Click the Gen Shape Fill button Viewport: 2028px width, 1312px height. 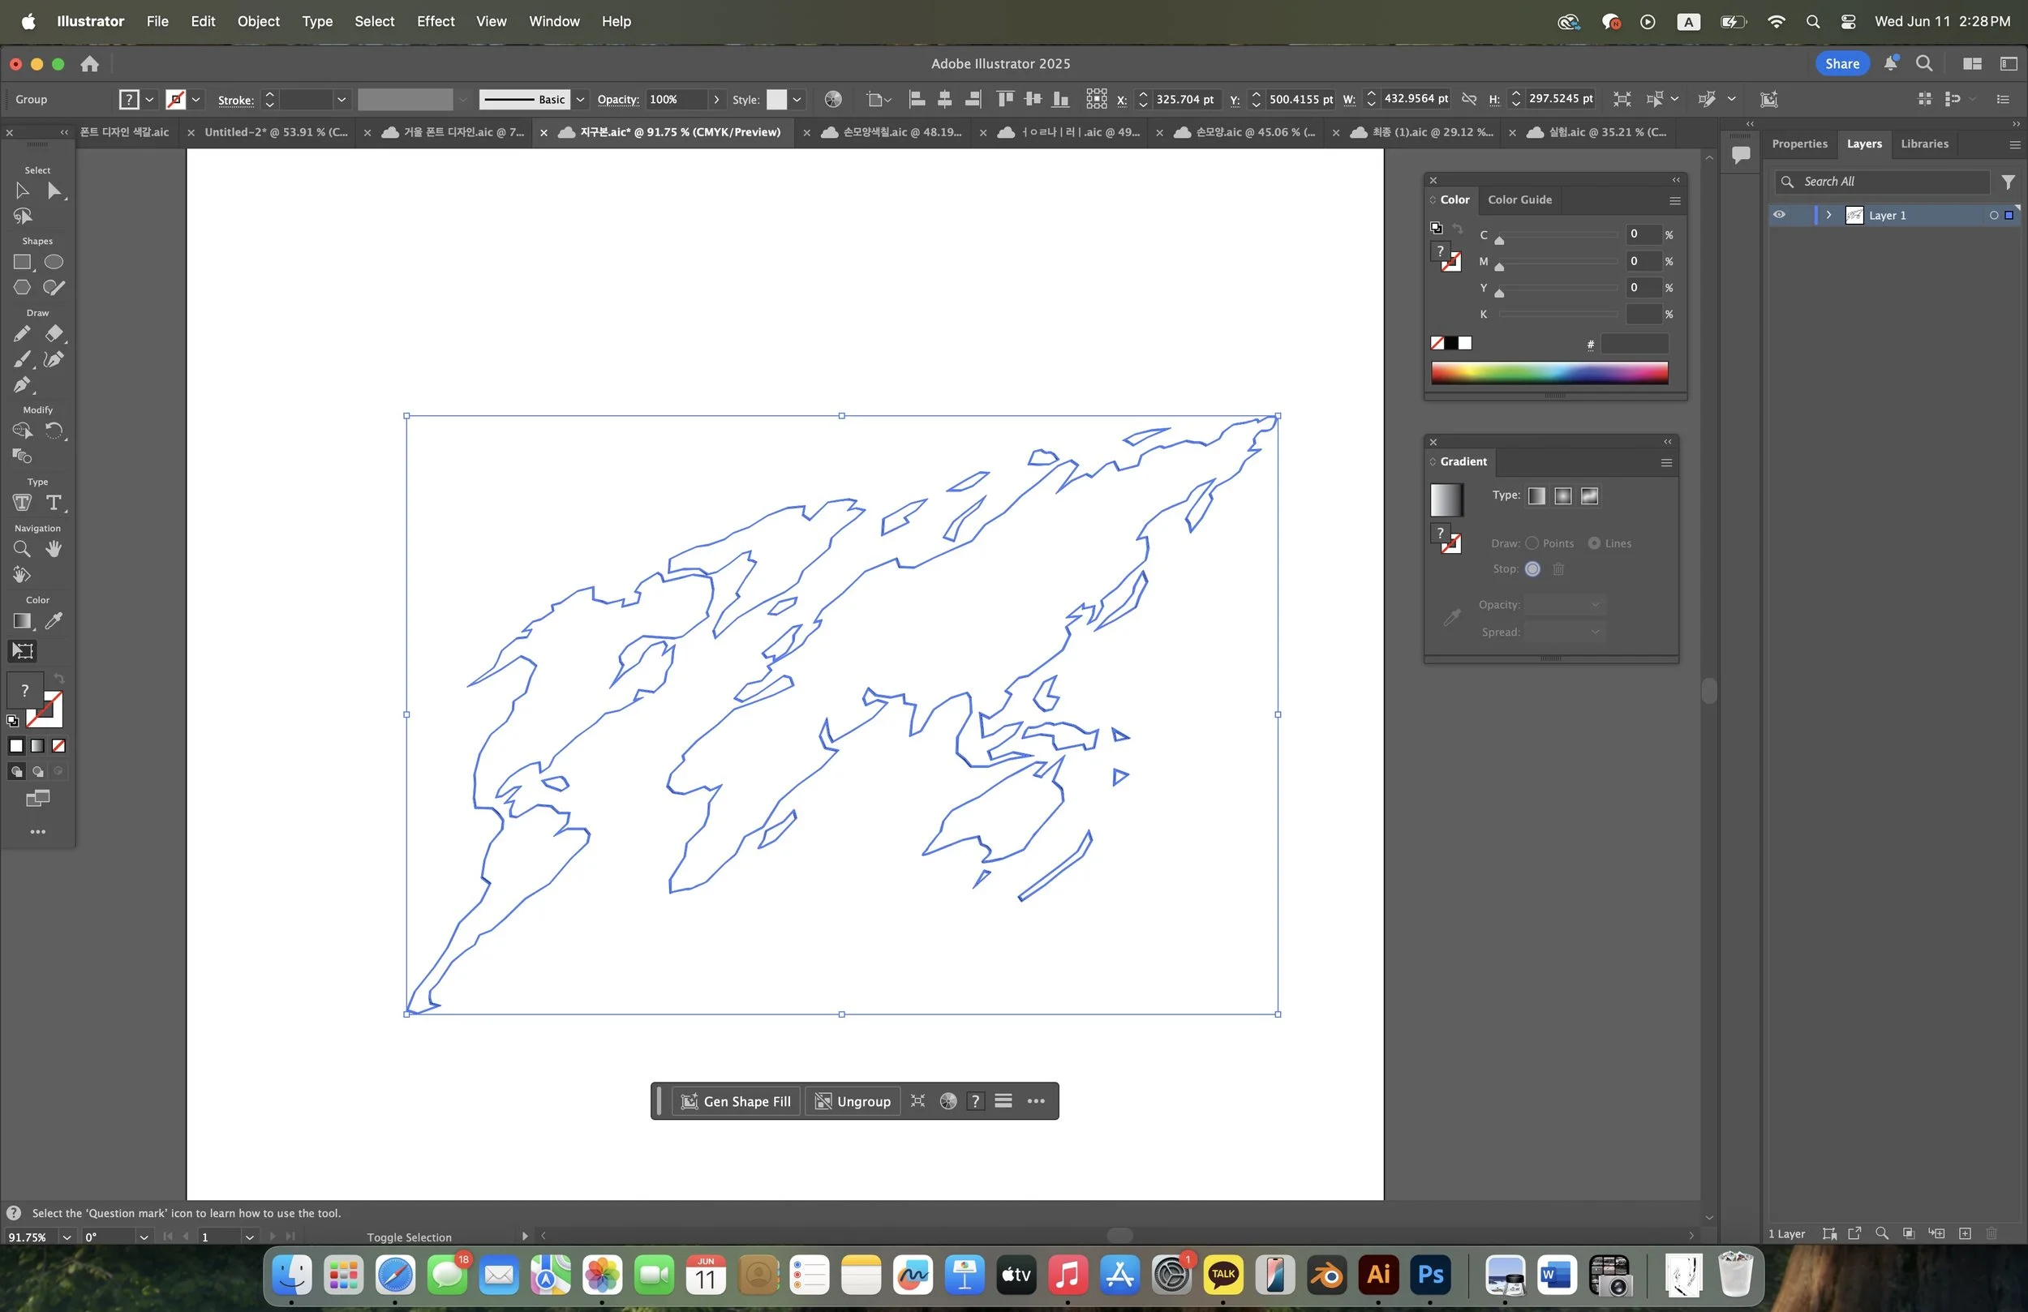737,1101
